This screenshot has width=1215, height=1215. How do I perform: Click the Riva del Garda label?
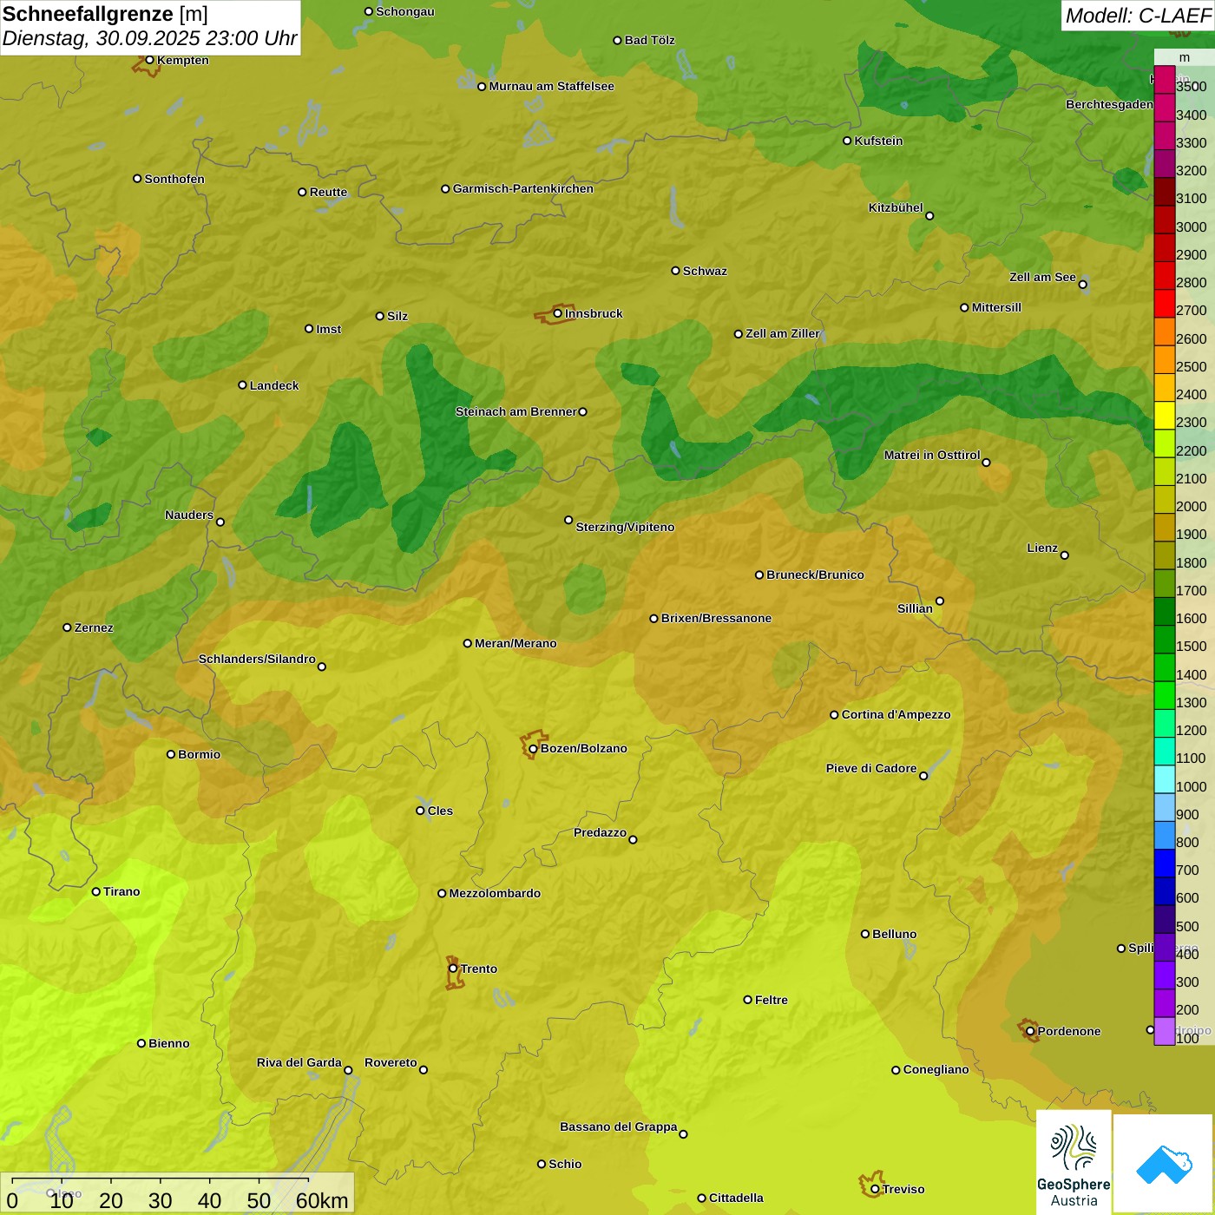pos(299,1062)
